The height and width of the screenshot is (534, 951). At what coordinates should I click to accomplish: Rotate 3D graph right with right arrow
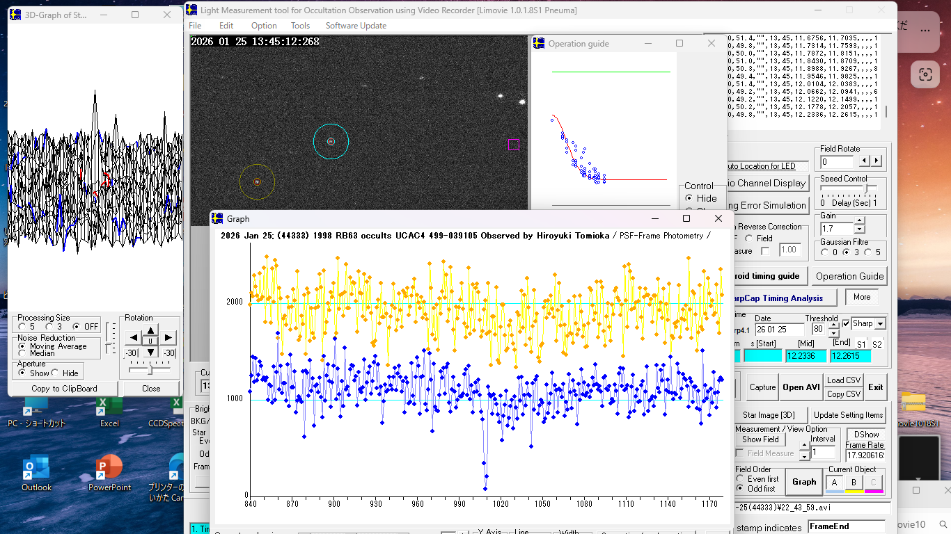168,338
